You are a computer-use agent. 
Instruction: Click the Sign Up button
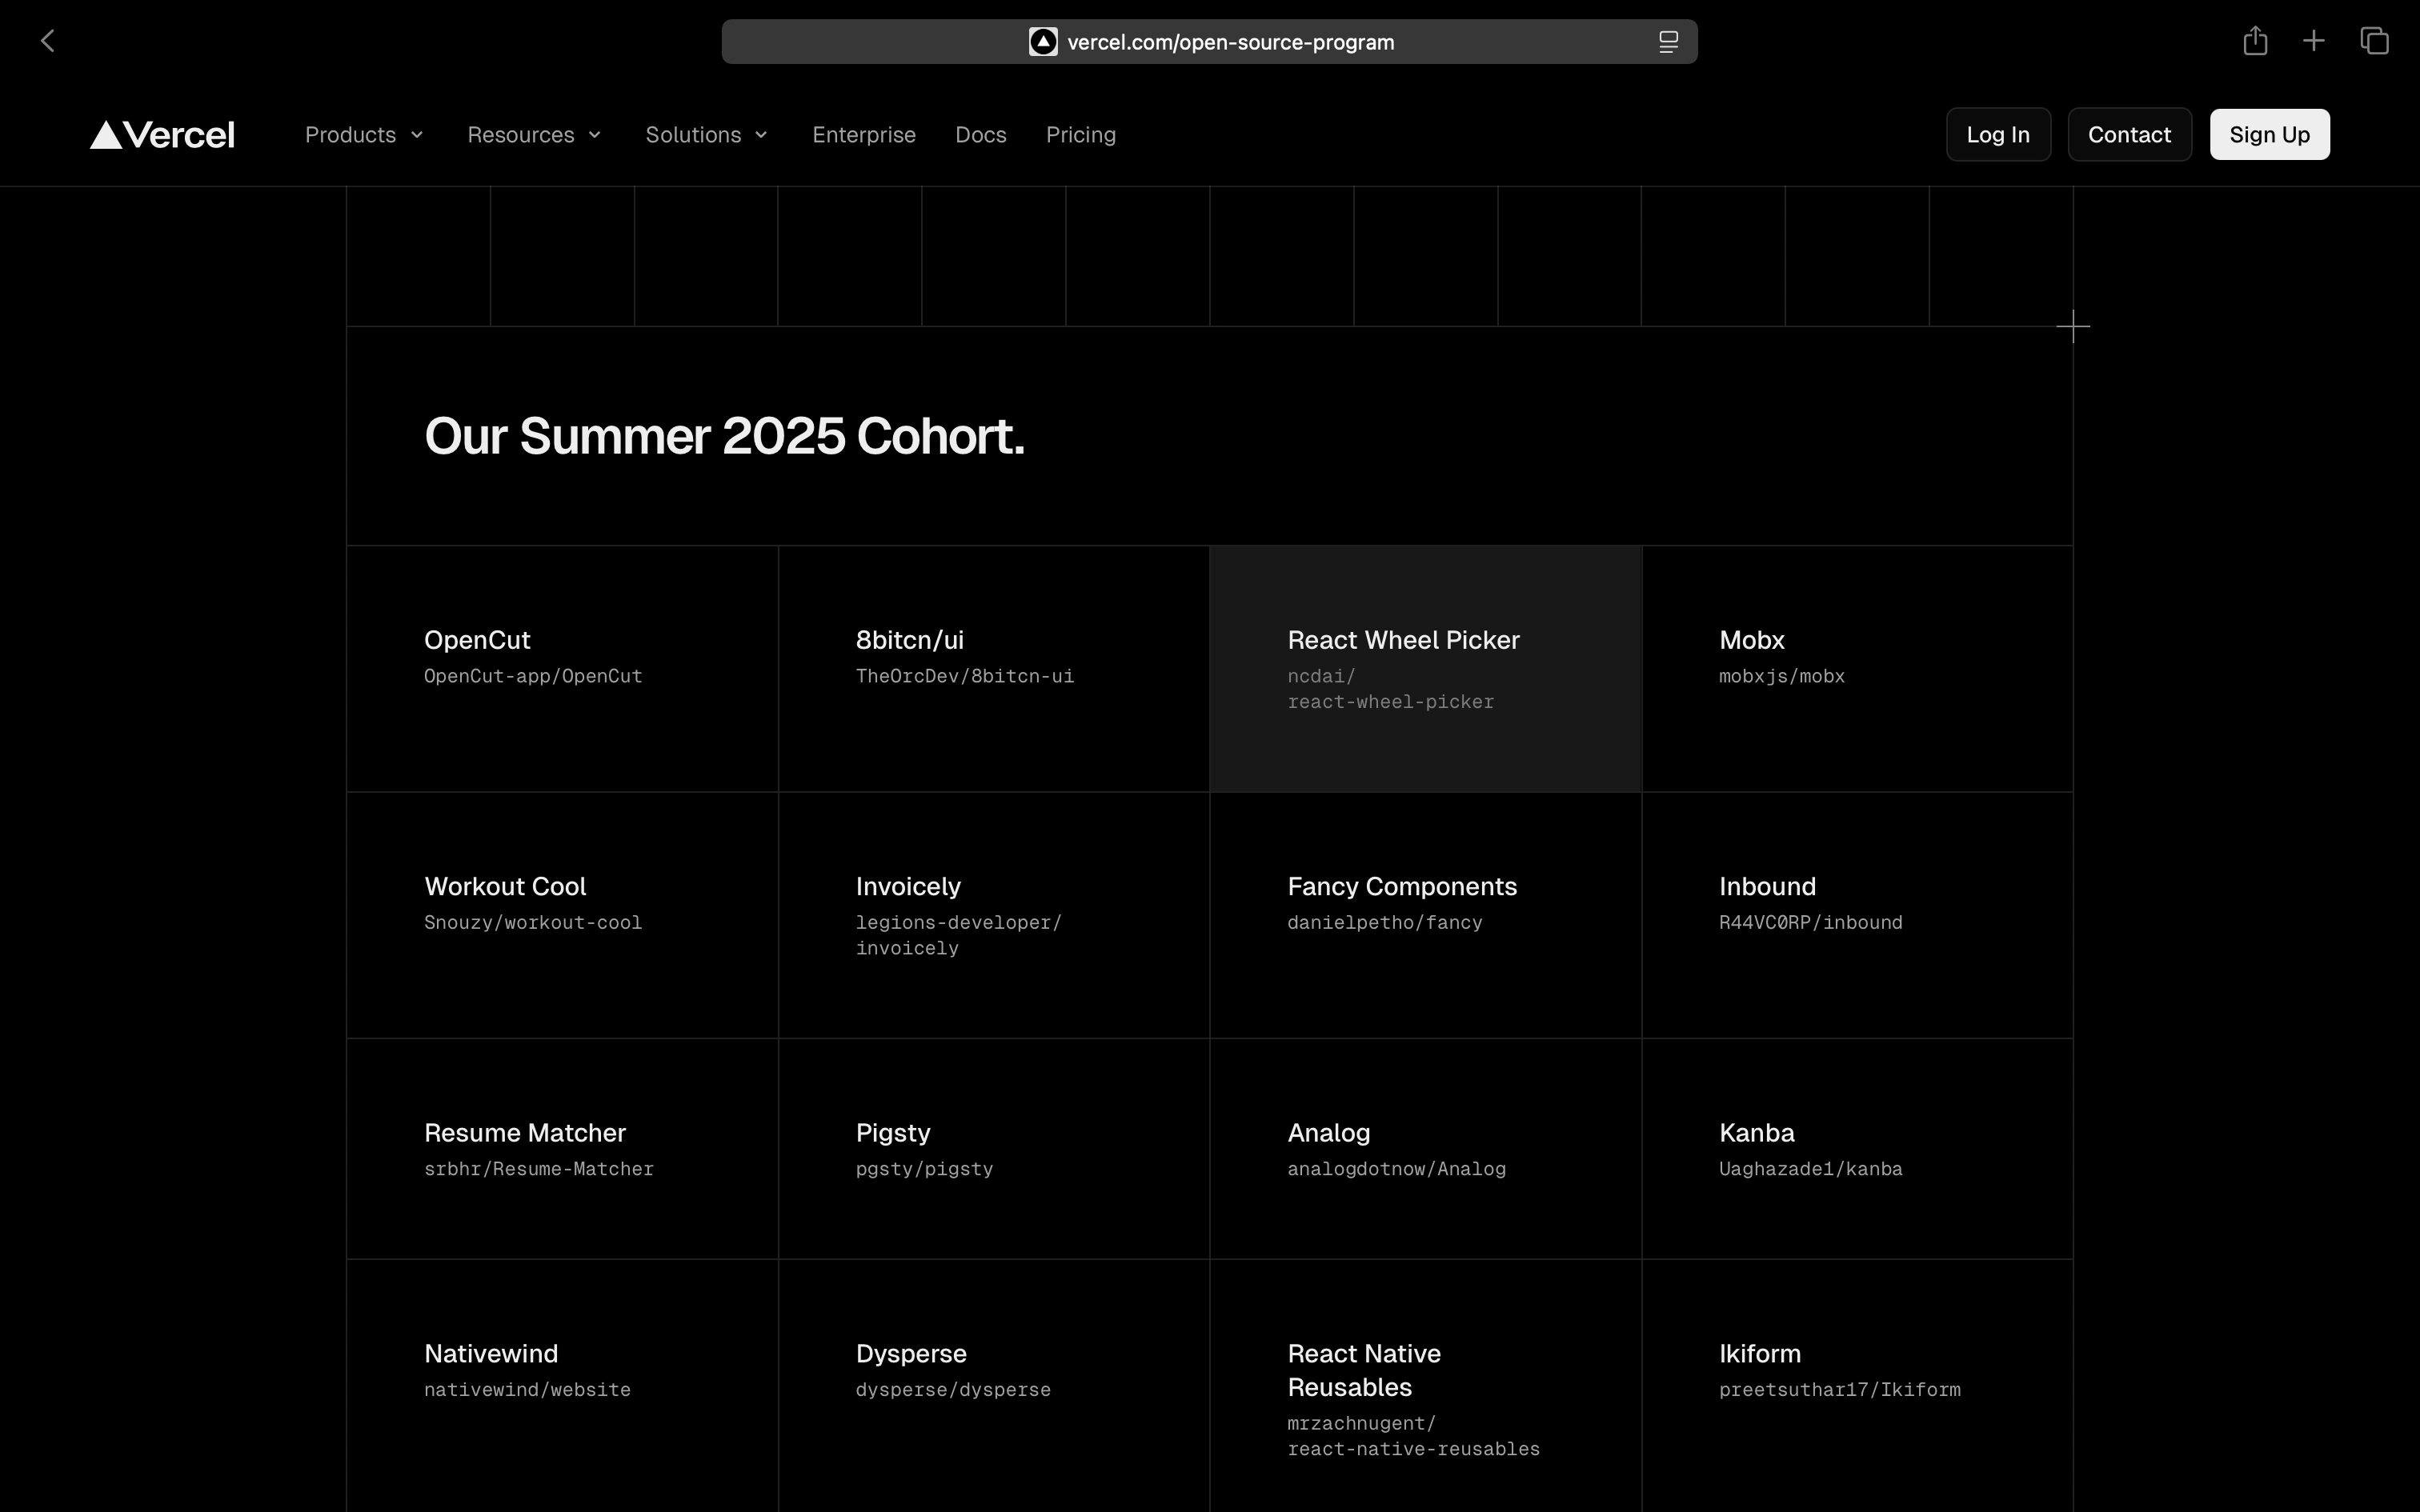coord(2269,134)
